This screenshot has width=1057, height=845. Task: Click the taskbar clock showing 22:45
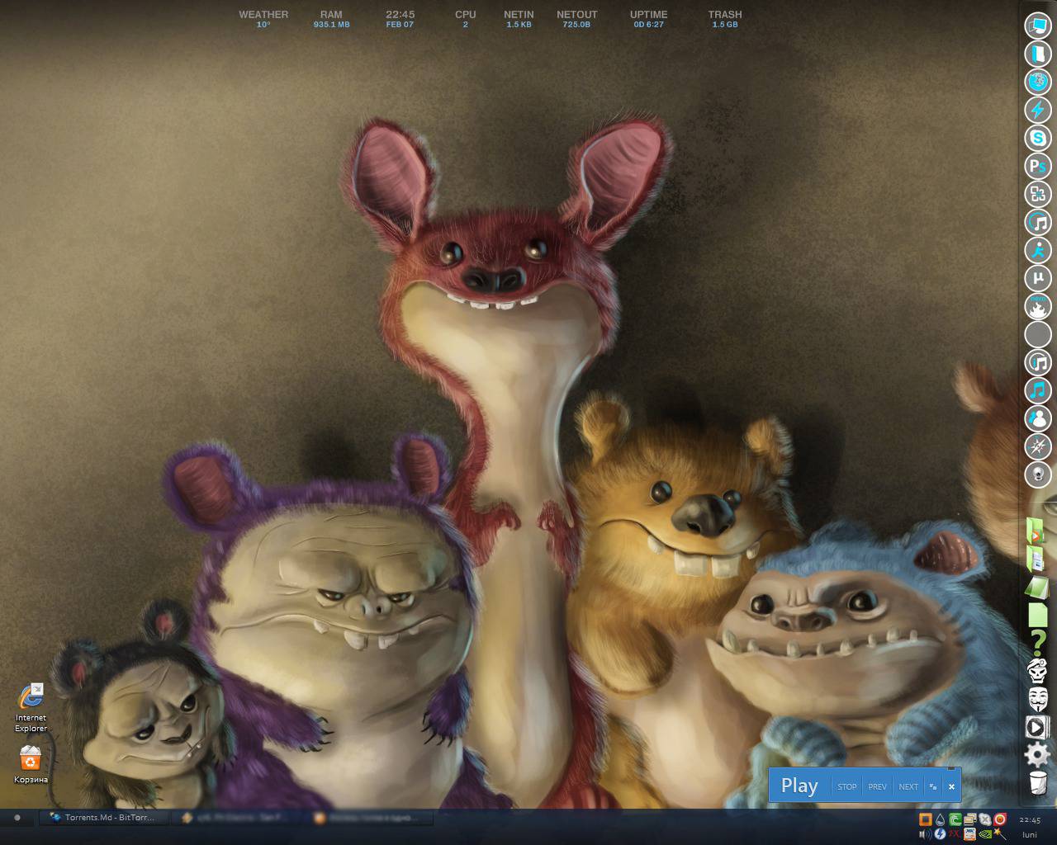pos(1030,819)
